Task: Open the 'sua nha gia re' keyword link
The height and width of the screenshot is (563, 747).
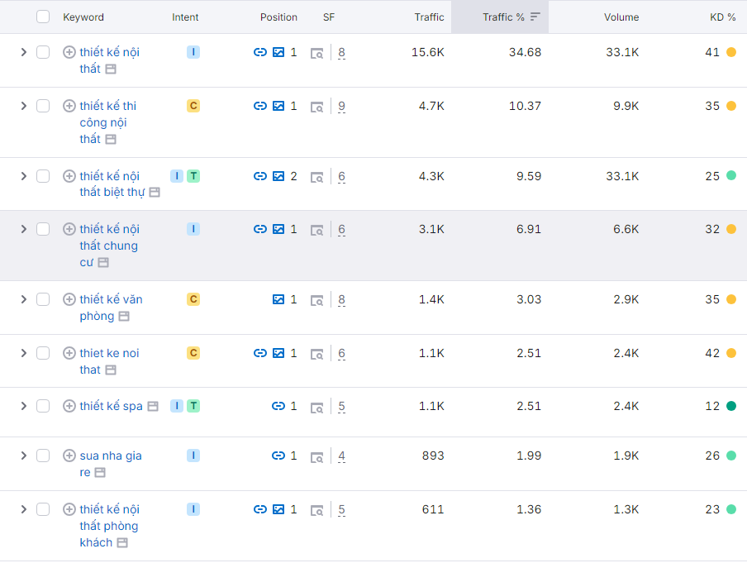Action: pos(110,456)
